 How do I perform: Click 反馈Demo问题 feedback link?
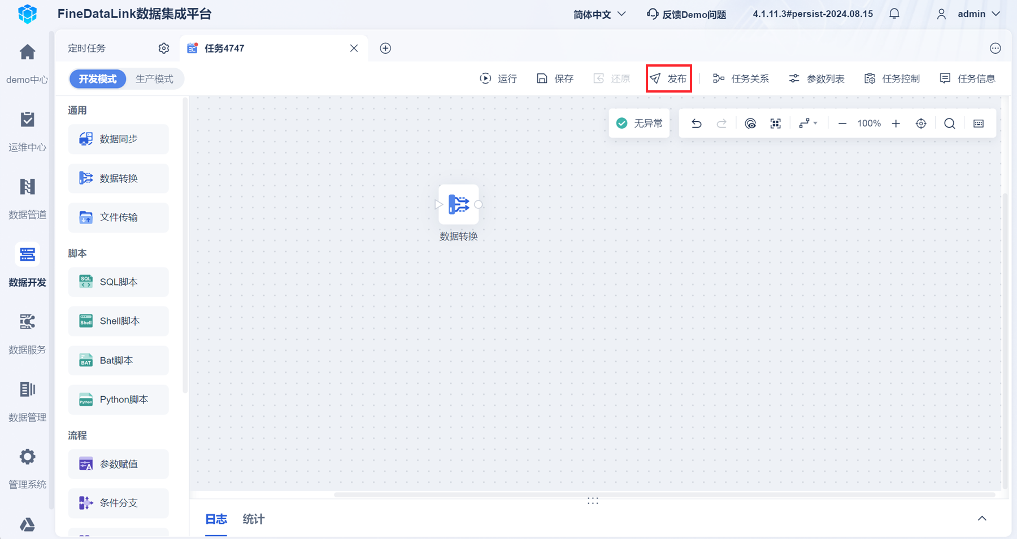(x=686, y=14)
